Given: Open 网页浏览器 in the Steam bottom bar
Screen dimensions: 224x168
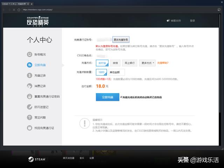Looking at the screenshot, I should pyautogui.click(x=69, y=158).
